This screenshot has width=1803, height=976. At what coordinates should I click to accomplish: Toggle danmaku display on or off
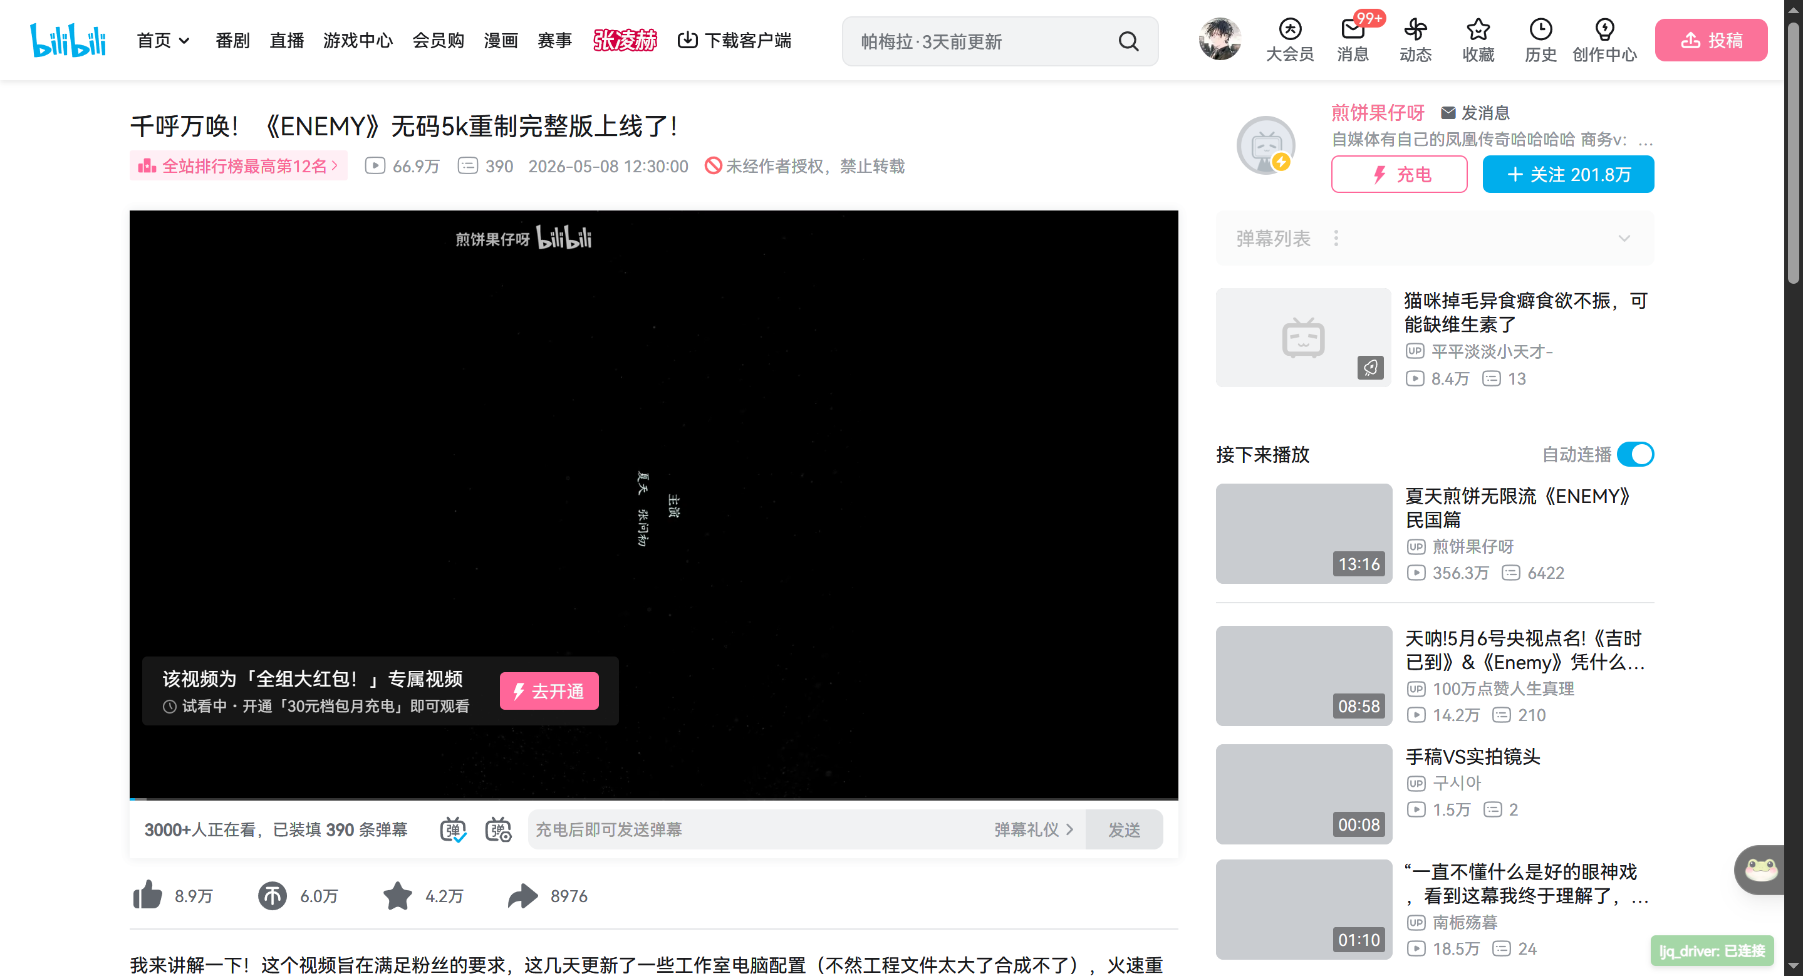pyautogui.click(x=453, y=829)
